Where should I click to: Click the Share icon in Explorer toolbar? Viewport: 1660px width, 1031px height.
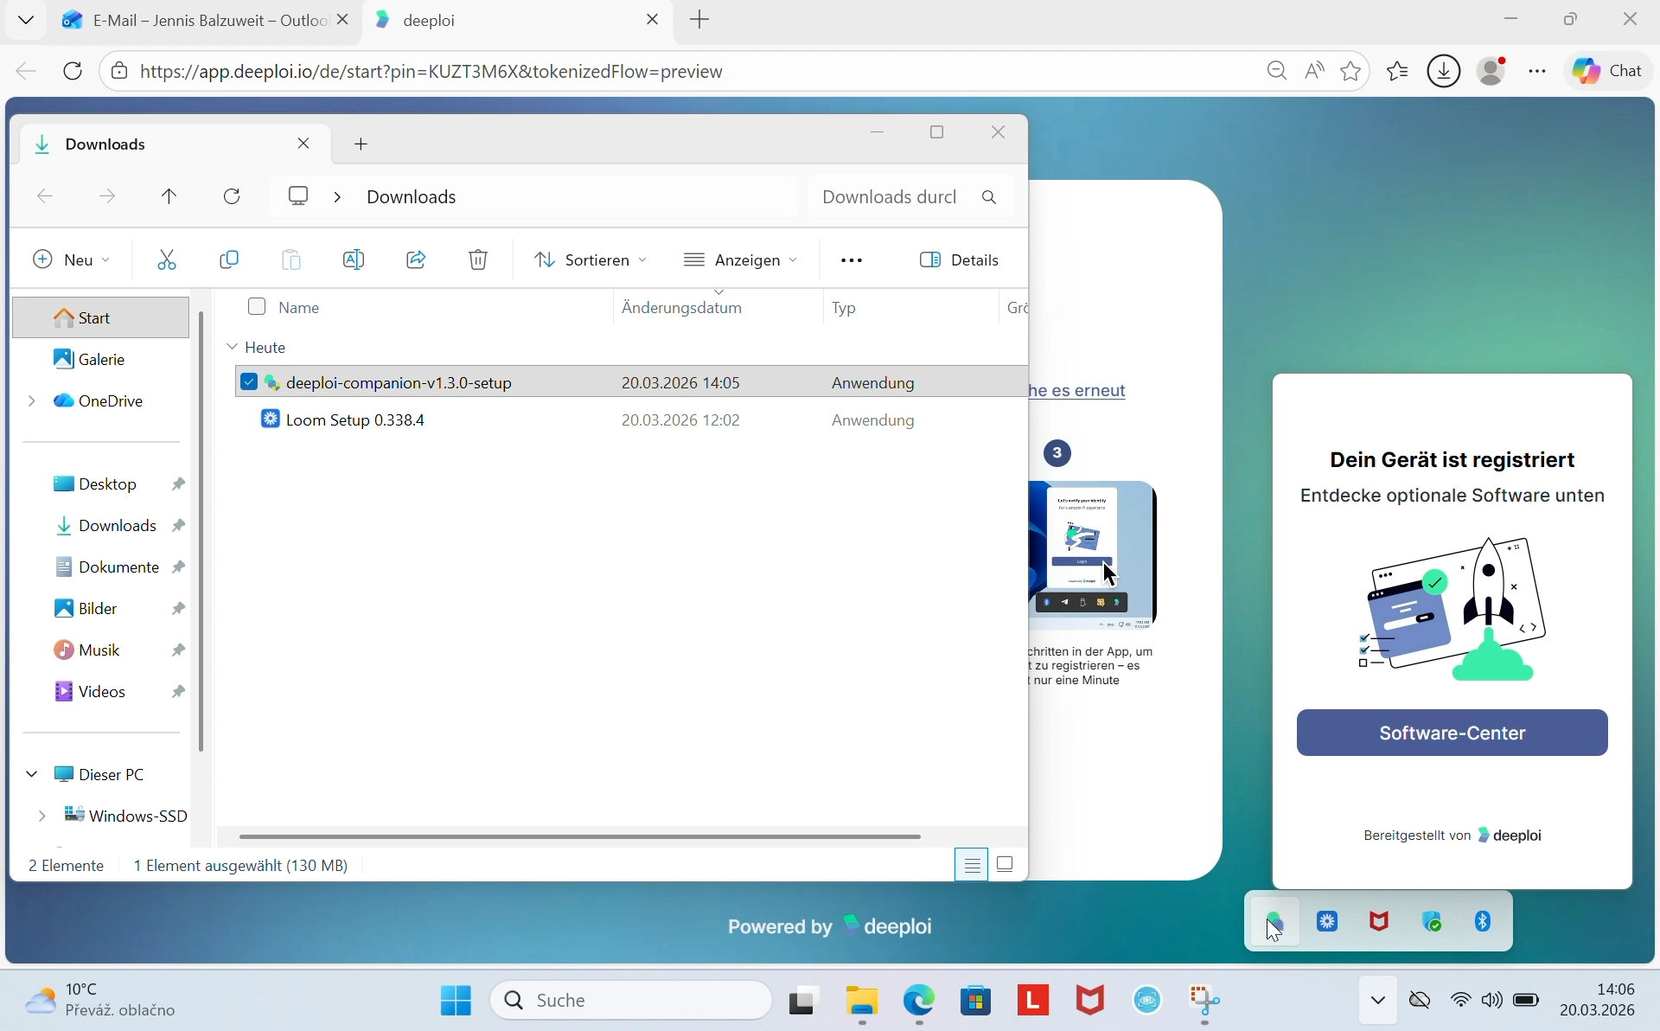[416, 260]
